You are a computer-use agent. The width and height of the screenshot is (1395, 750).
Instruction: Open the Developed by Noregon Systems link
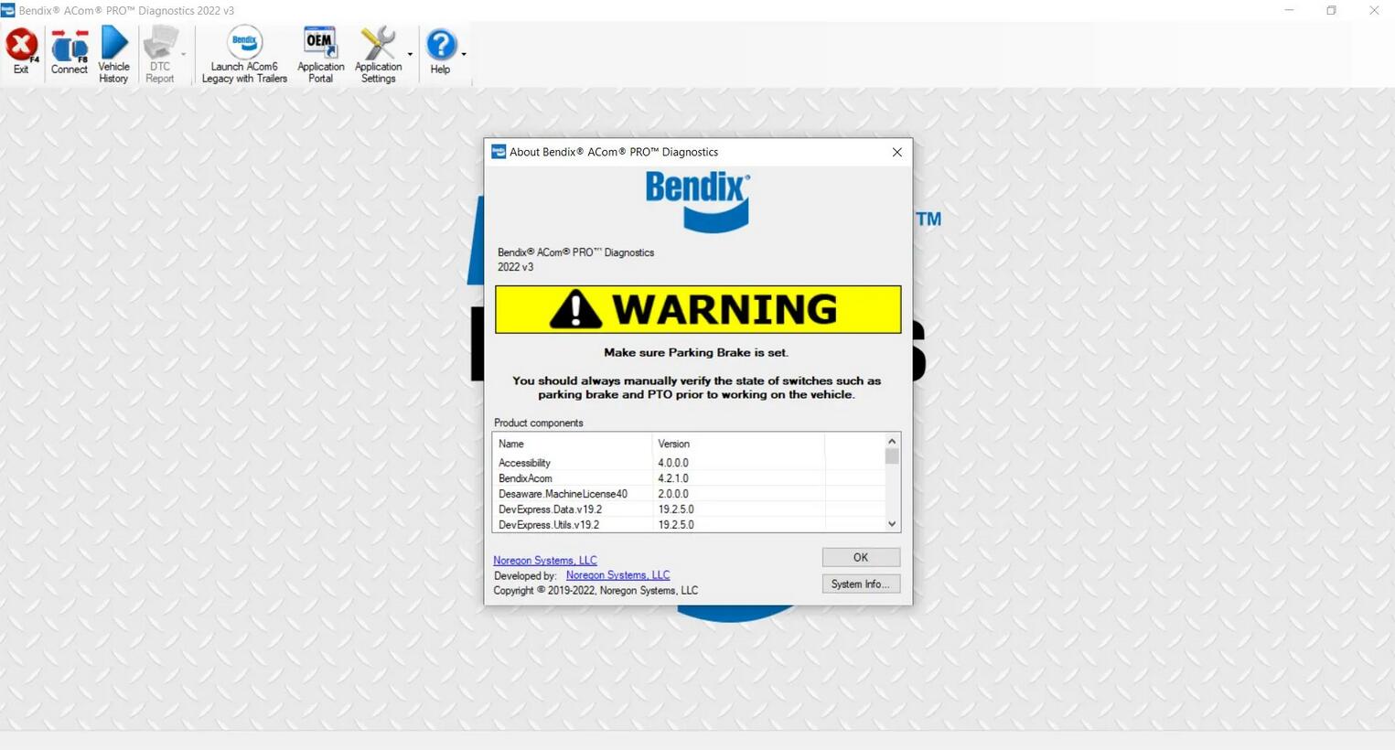(617, 575)
